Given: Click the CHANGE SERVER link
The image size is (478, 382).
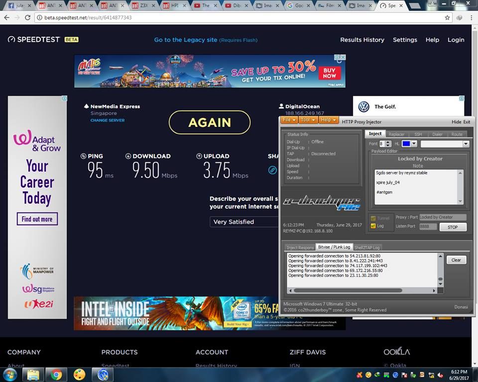Looking at the screenshot, I should point(108,120).
